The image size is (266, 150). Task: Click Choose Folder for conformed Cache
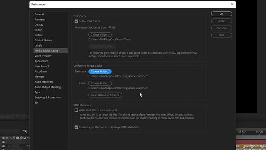click(x=100, y=83)
